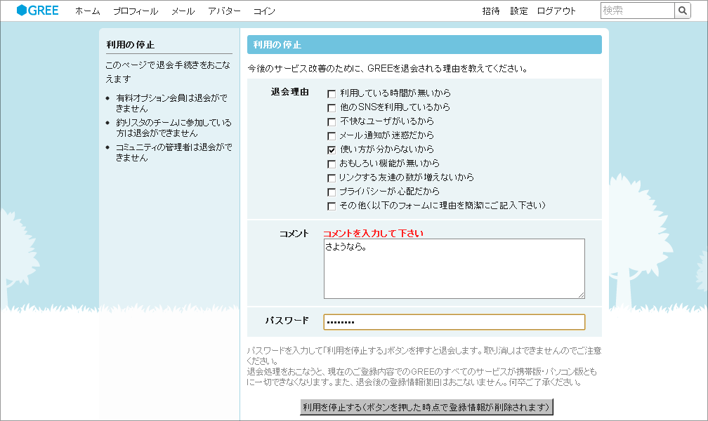Image resolution: width=708 pixels, height=421 pixels.
Task: Click the search magnifier icon
Action: coord(682,11)
